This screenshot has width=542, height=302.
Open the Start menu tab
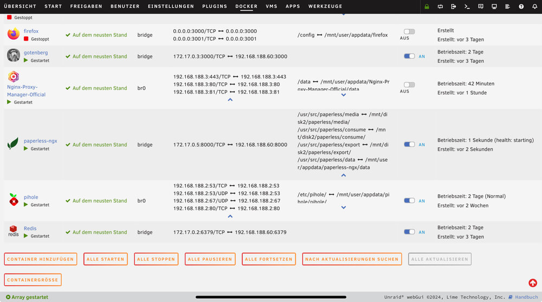[x=53, y=6]
